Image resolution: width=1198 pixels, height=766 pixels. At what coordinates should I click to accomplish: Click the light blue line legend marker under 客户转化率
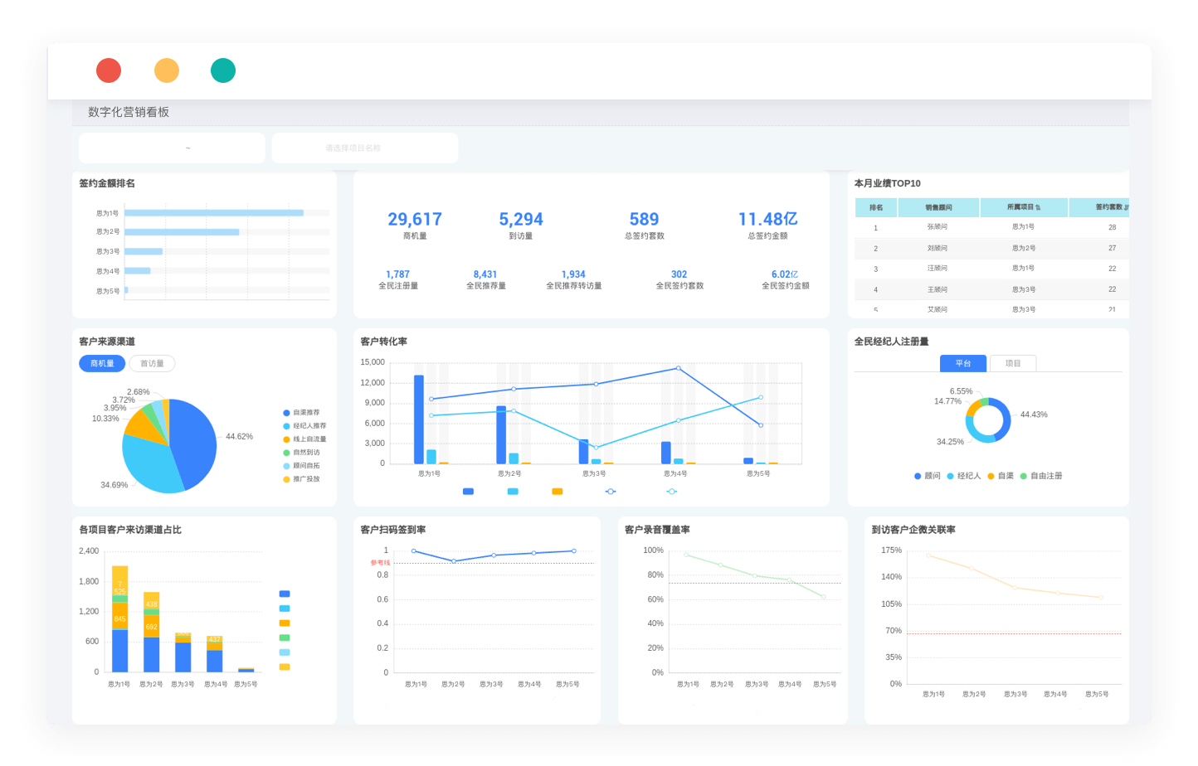pos(672,492)
